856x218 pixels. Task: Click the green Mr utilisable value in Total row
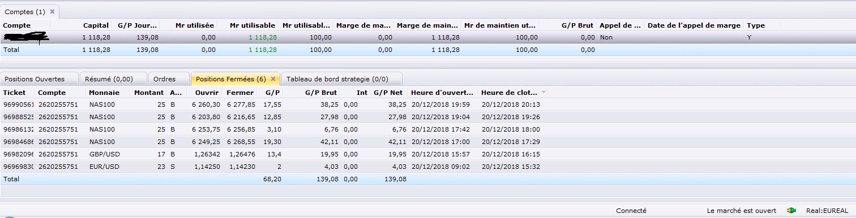point(263,50)
